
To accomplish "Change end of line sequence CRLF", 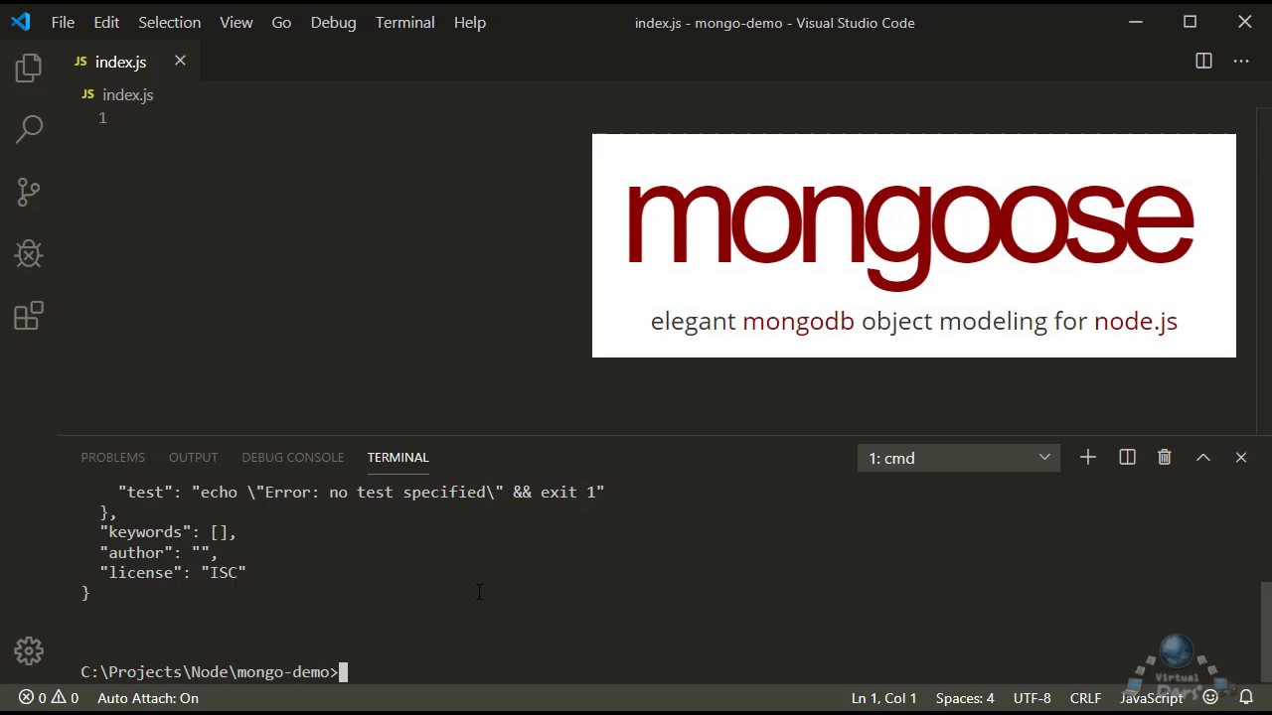I will coord(1085,698).
